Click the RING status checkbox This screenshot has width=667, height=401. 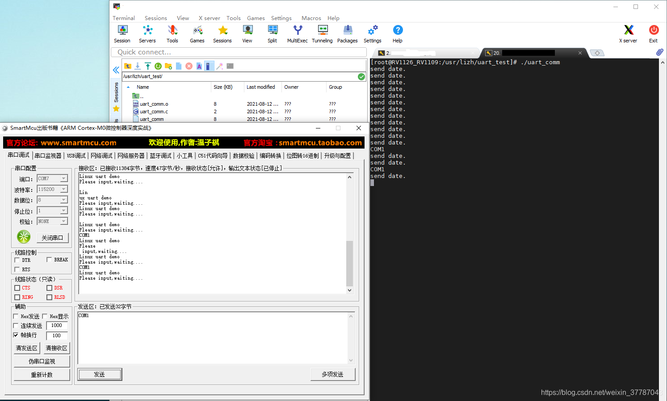[x=17, y=297]
